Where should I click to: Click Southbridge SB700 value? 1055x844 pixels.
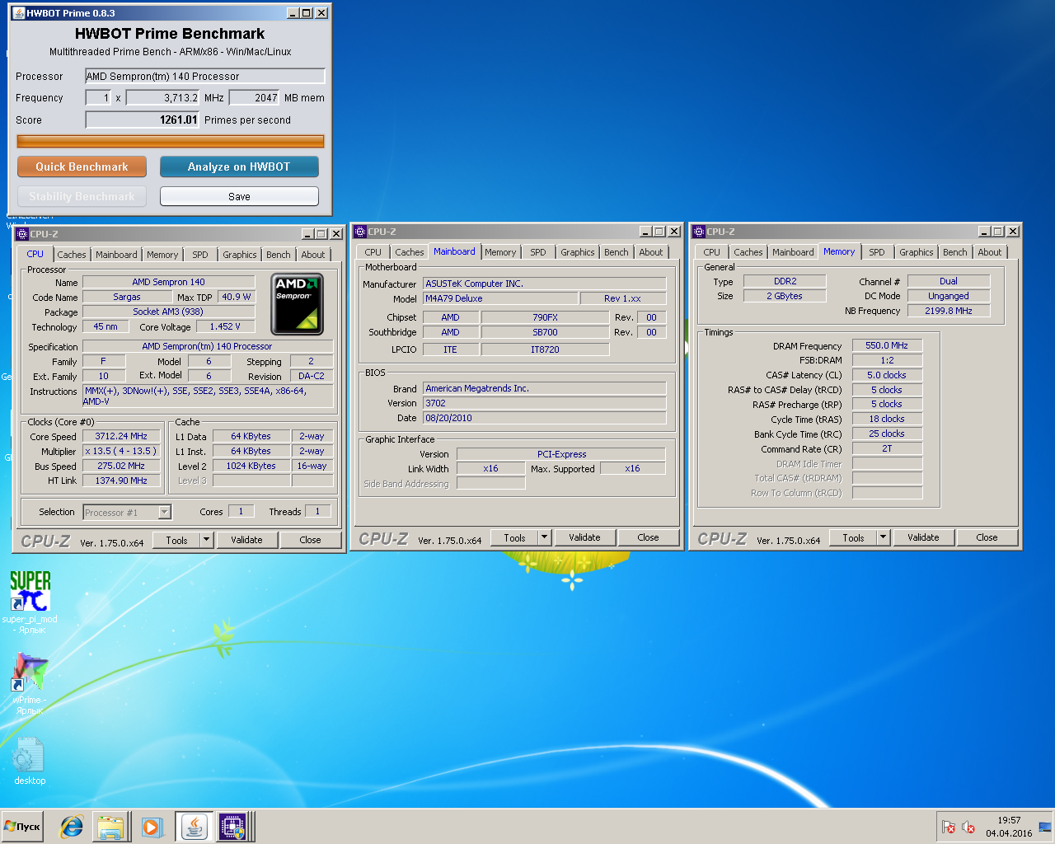(x=545, y=332)
